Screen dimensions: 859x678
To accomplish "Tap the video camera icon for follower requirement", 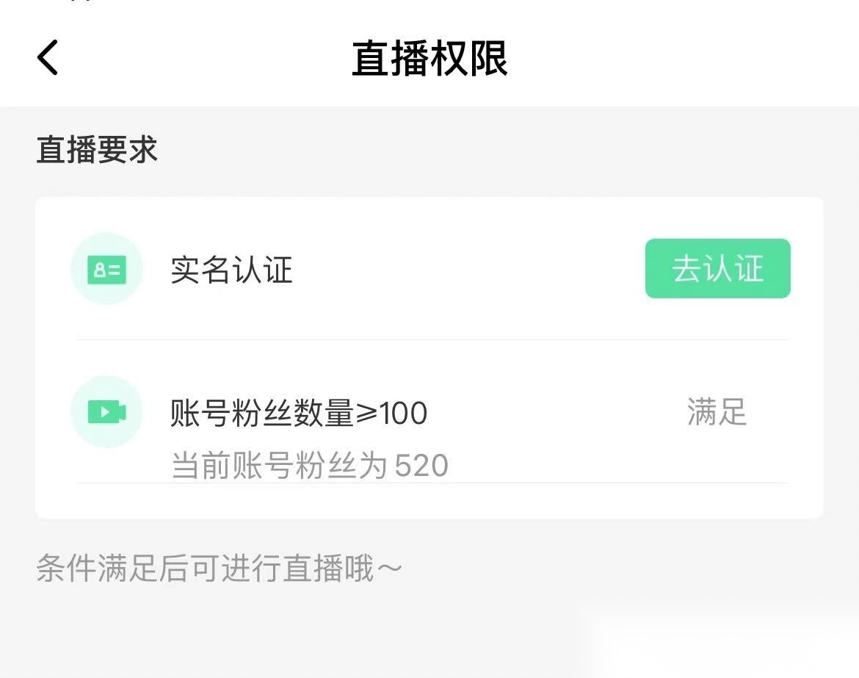I will (106, 412).
